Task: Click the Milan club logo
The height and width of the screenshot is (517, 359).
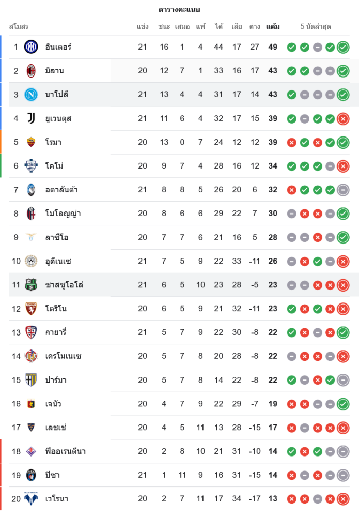Action: (32, 71)
